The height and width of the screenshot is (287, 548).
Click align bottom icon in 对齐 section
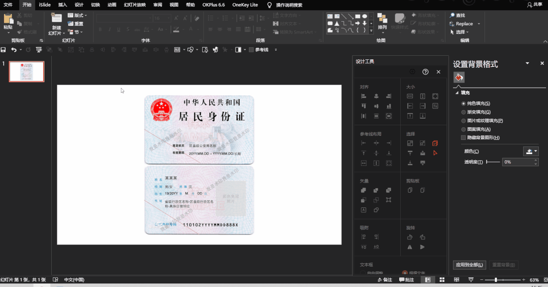[x=389, y=106]
